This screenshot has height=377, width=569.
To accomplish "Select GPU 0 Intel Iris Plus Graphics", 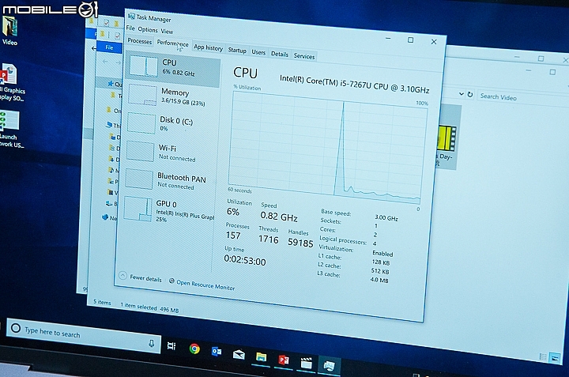I will 168,209.
